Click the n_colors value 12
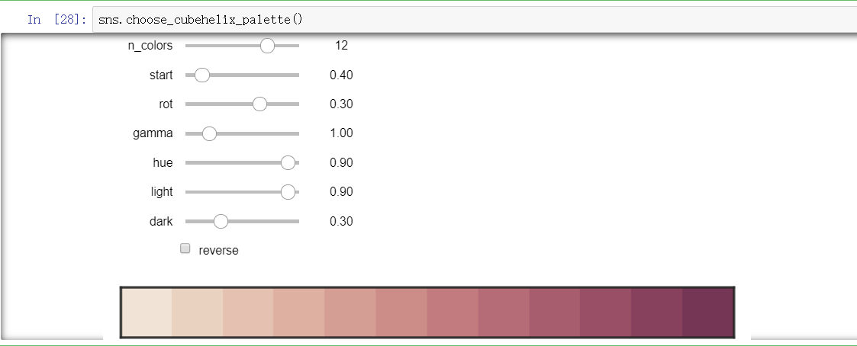Viewport: 857px width, 346px height. [x=342, y=45]
